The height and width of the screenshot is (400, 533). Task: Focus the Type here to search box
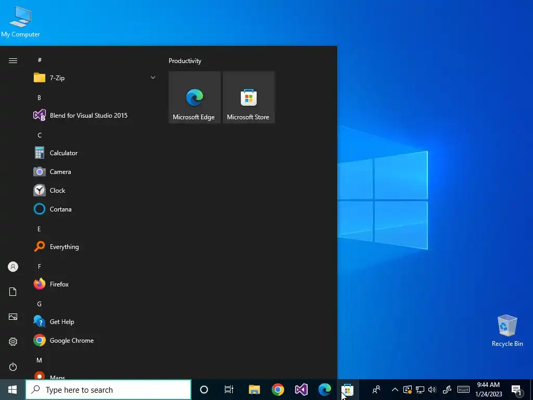tap(108, 390)
